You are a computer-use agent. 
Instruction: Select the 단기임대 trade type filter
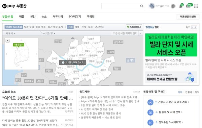tap(99, 27)
